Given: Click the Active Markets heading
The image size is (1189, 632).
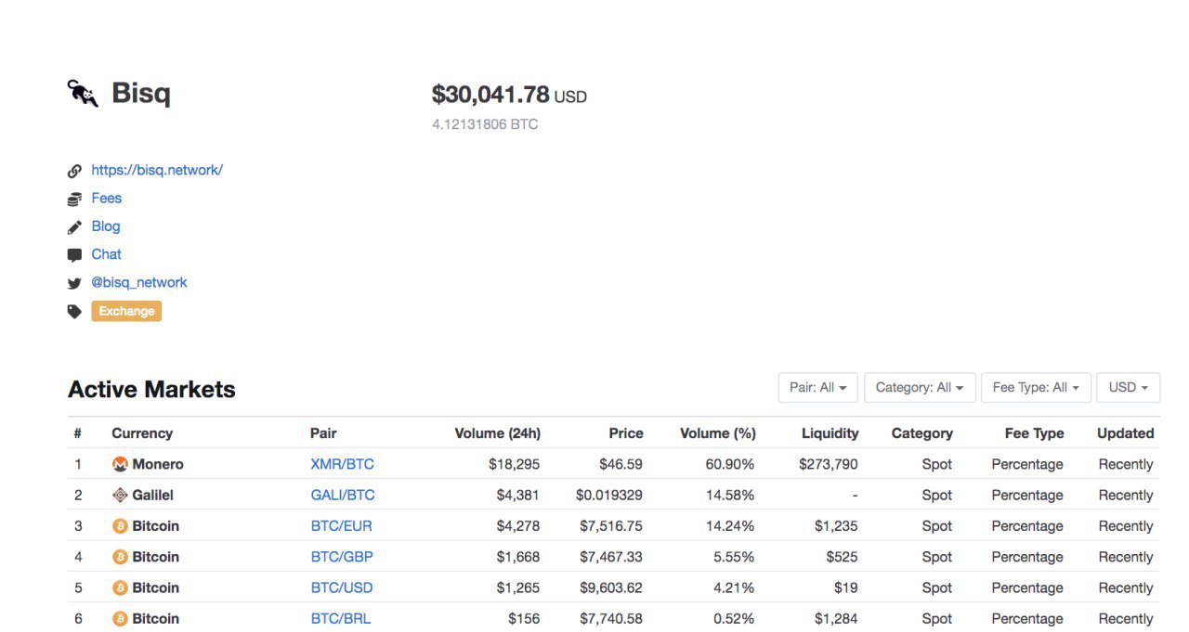Looking at the screenshot, I should (x=151, y=389).
